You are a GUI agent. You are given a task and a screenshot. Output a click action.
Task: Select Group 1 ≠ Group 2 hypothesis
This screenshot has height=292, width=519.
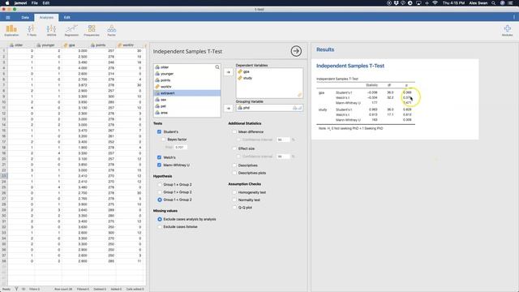(160, 184)
